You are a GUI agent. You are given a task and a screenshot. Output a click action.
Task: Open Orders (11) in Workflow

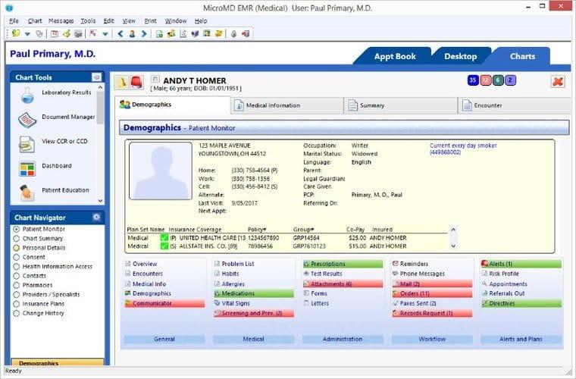point(432,293)
